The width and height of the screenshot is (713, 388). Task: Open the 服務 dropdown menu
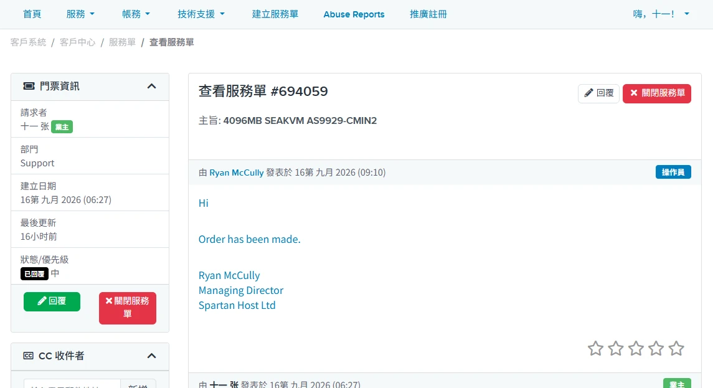[80, 14]
